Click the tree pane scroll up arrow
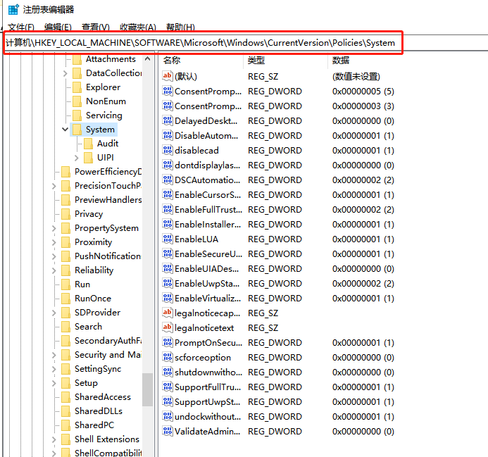 [147, 59]
